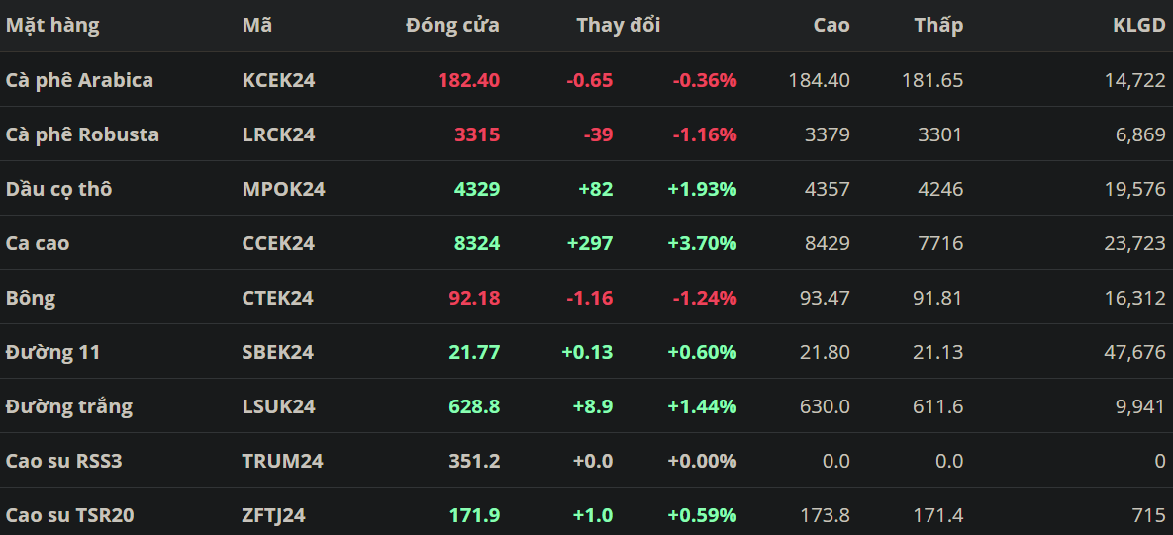This screenshot has width=1173, height=535.
Task: Sort by the Mã column header
Action: [x=257, y=26]
